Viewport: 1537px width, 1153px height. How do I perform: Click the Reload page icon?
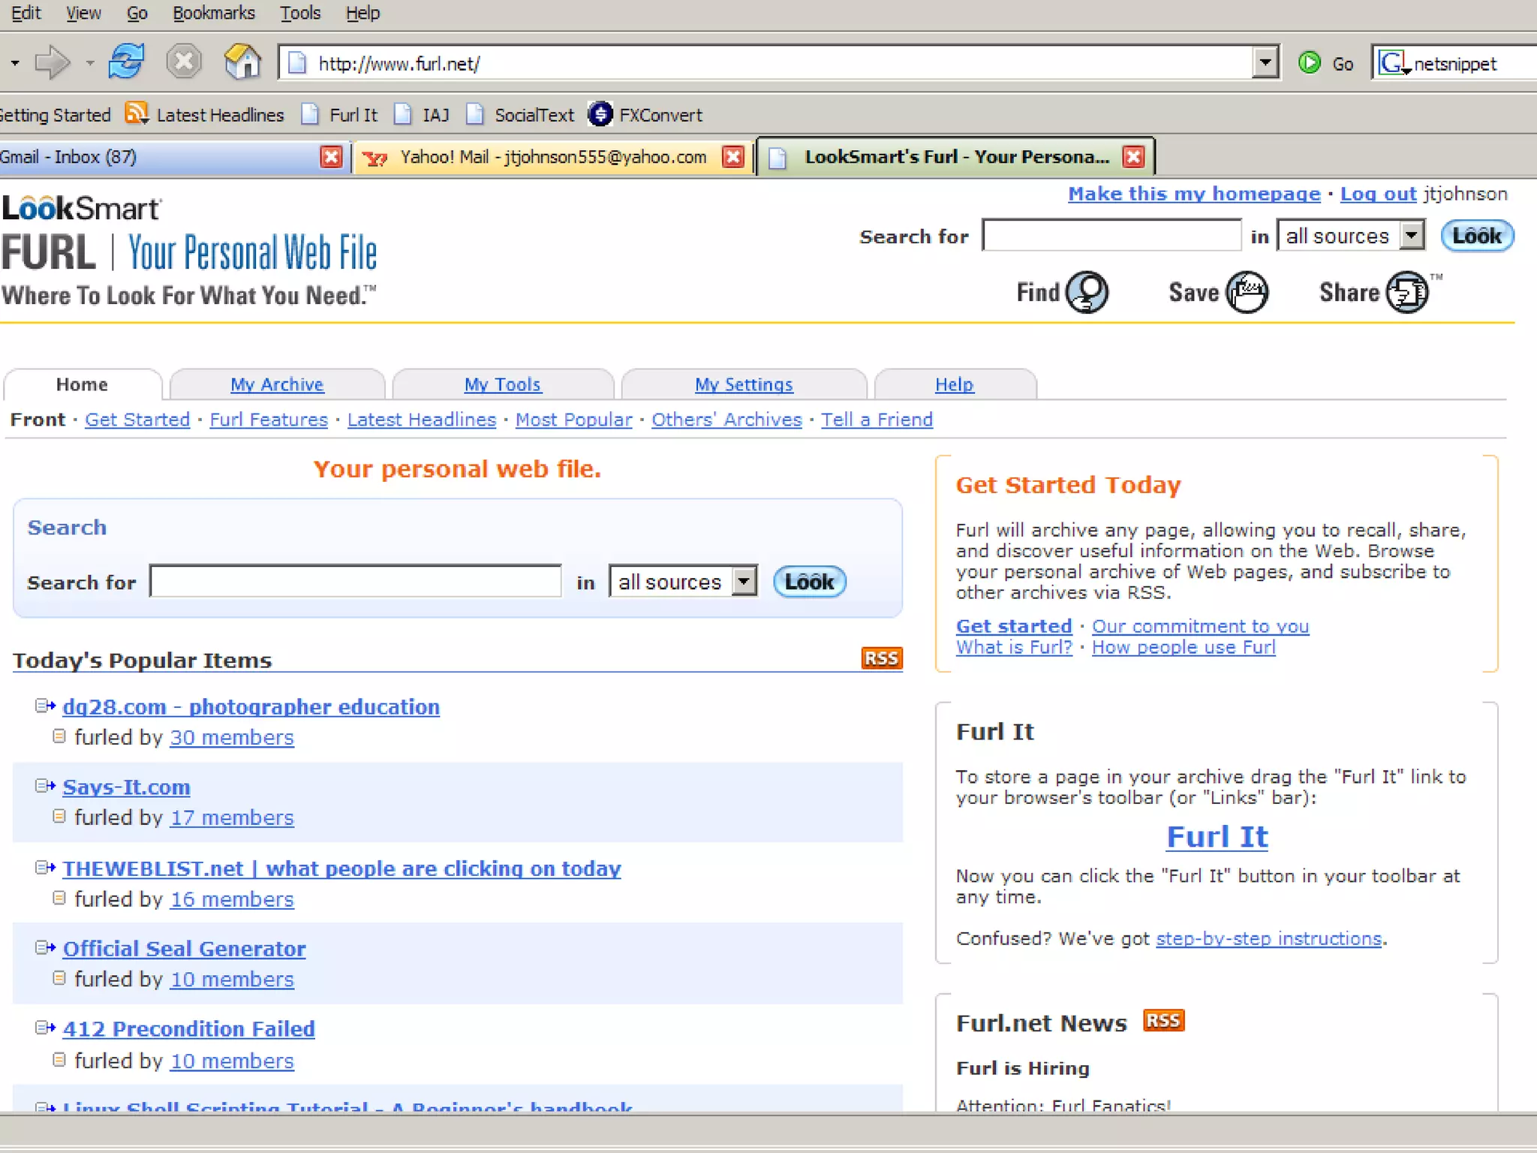(x=125, y=62)
